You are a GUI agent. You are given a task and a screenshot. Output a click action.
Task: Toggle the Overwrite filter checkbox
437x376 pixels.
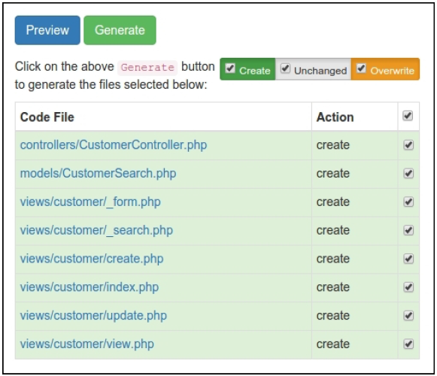(x=361, y=68)
